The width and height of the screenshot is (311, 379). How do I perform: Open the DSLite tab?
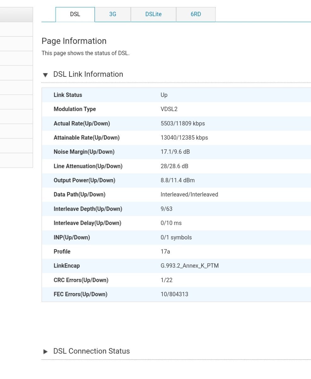[153, 14]
